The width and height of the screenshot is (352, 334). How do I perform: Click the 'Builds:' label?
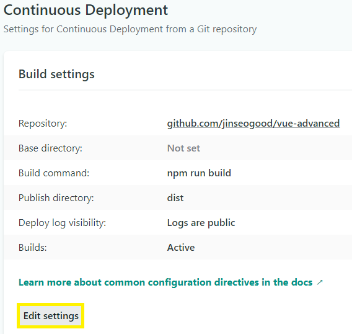point(33,248)
